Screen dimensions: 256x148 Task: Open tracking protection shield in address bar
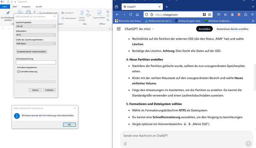(x=147, y=14)
